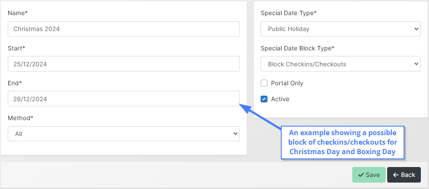Uncheck the Active checkbox

(x=264, y=99)
